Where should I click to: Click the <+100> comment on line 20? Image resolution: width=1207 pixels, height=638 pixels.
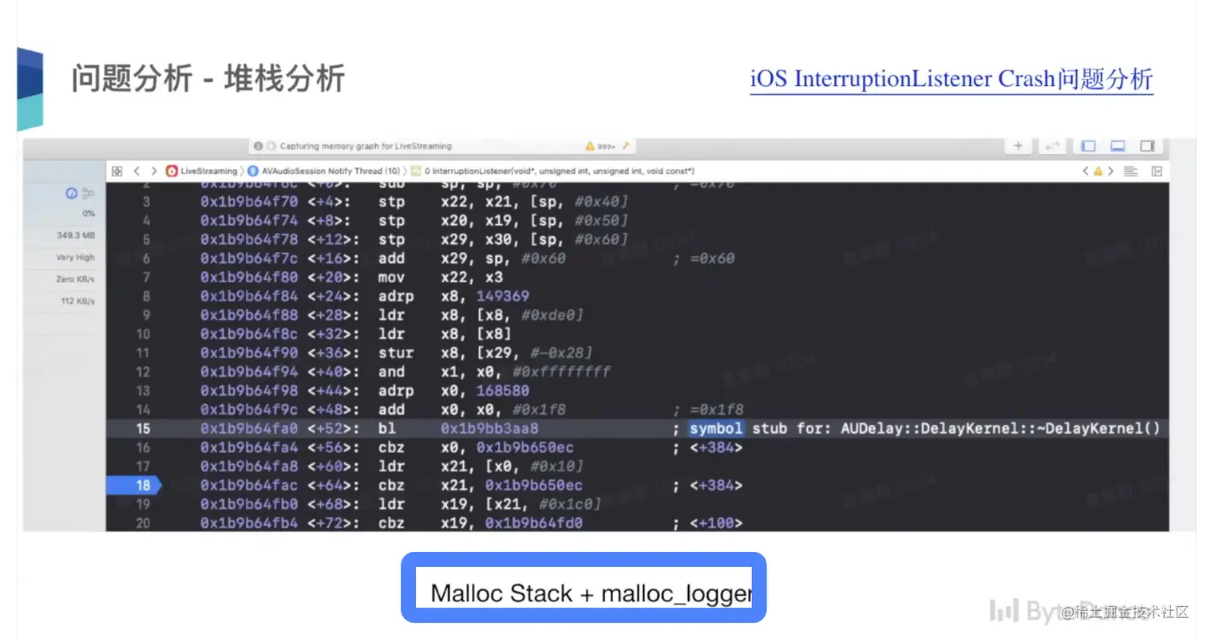click(x=716, y=523)
